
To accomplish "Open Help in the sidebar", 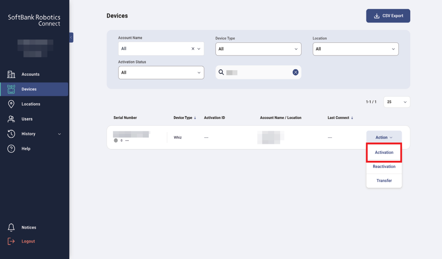I will [26, 149].
